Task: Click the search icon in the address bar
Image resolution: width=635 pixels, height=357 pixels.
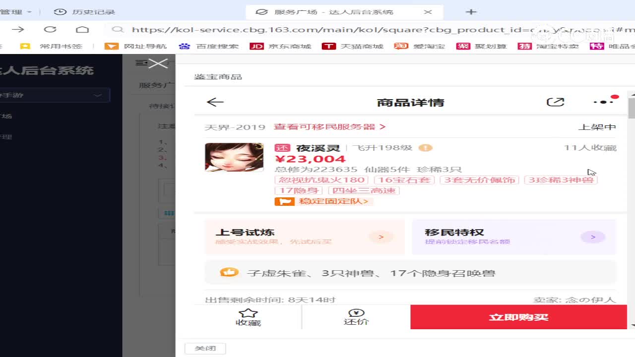Action: (118, 30)
